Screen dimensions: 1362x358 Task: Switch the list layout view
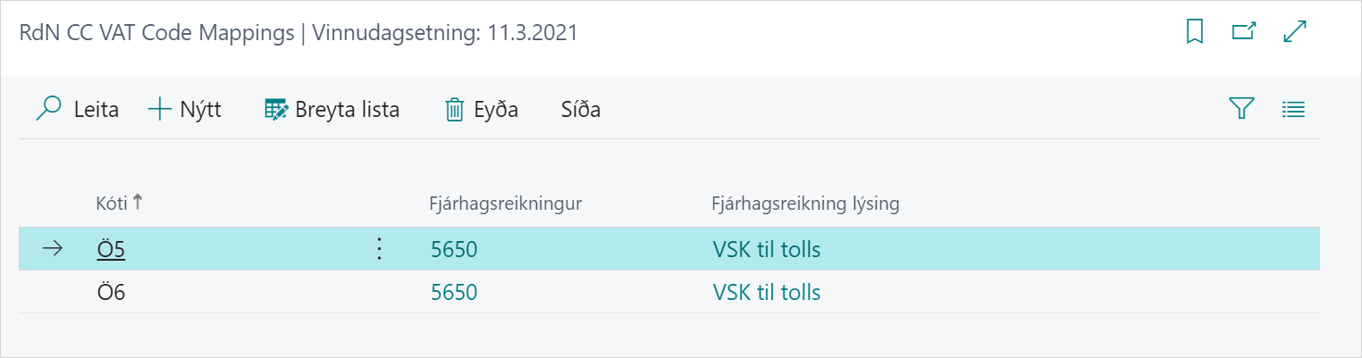pos(1293,109)
